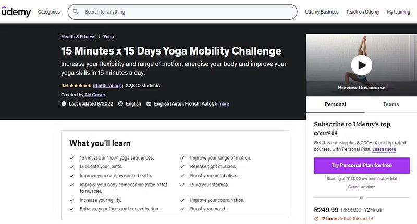Click the closed captions icon
The height and width of the screenshot is (224, 417).
(x=149, y=104)
